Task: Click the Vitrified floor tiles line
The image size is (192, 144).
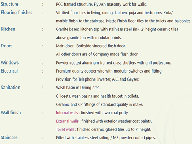Action: click(x=114, y=13)
